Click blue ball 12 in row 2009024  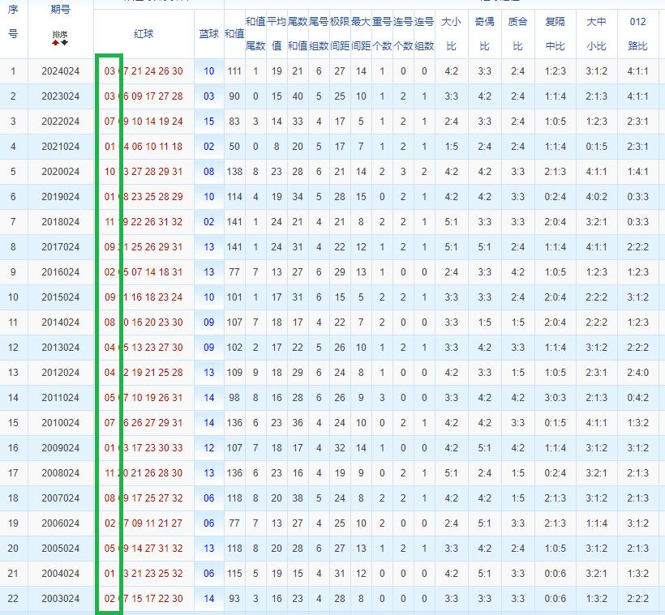coord(209,448)
